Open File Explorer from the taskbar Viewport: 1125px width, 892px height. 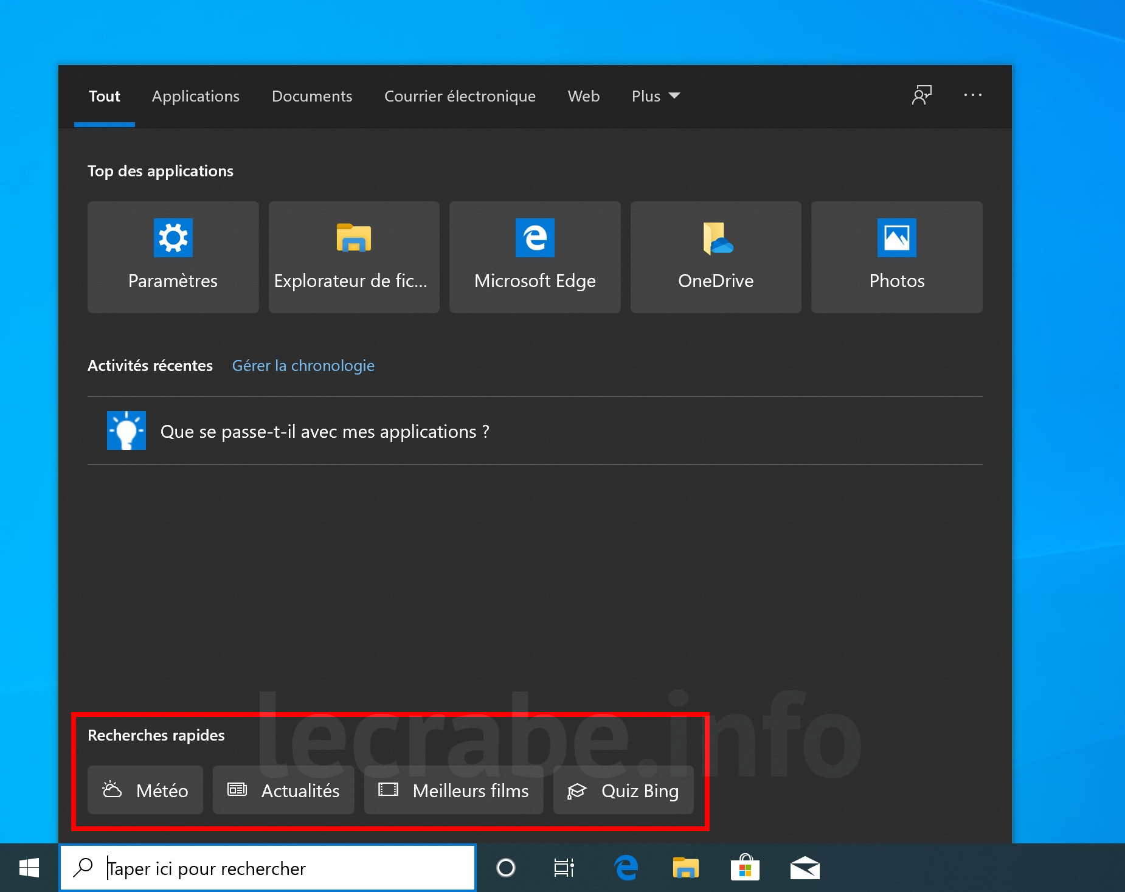coord(686,868)
